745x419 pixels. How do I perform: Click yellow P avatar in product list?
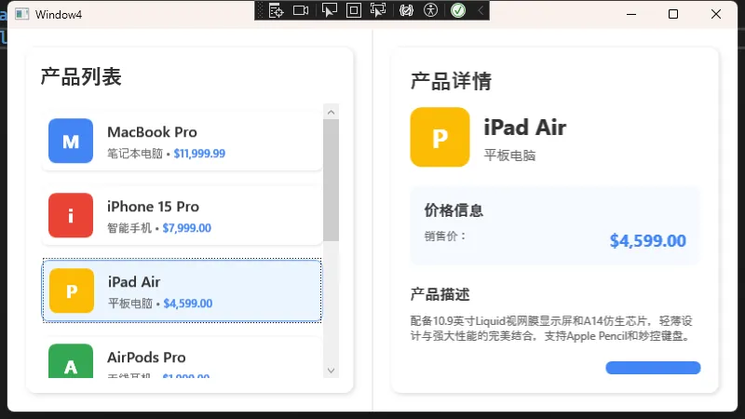pos(71,291)
